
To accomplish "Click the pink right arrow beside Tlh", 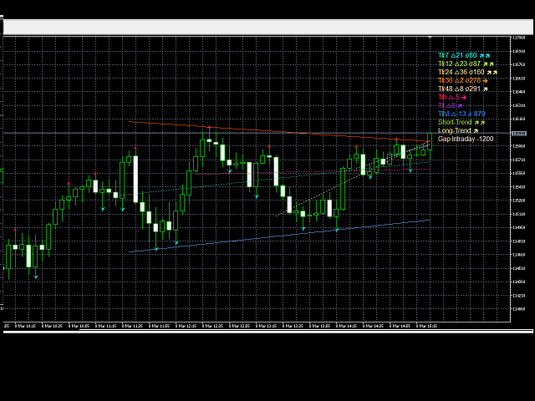I will tap(464, 98).
